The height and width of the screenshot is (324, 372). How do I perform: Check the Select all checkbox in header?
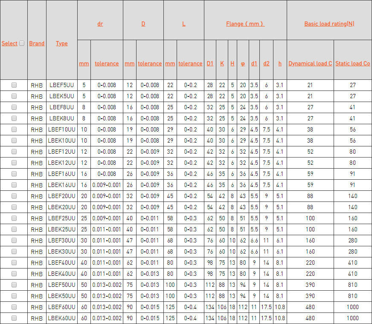pyautogui.click(x=22, y=43)
